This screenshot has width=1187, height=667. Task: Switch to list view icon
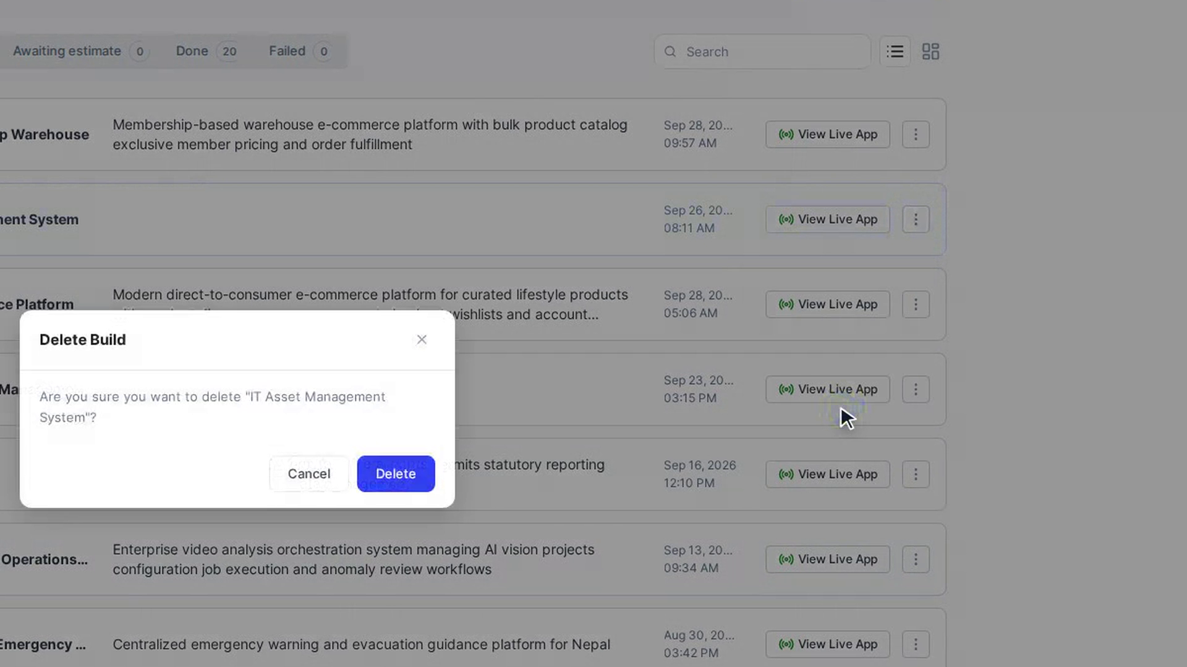point(895,51)
